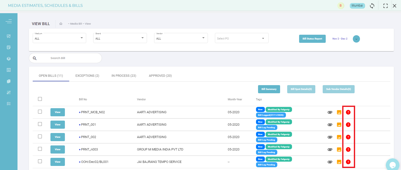The height and width of the screenshot is (170, 401).
Task: Click View button for PRNT_001
Action: point(58,125)
